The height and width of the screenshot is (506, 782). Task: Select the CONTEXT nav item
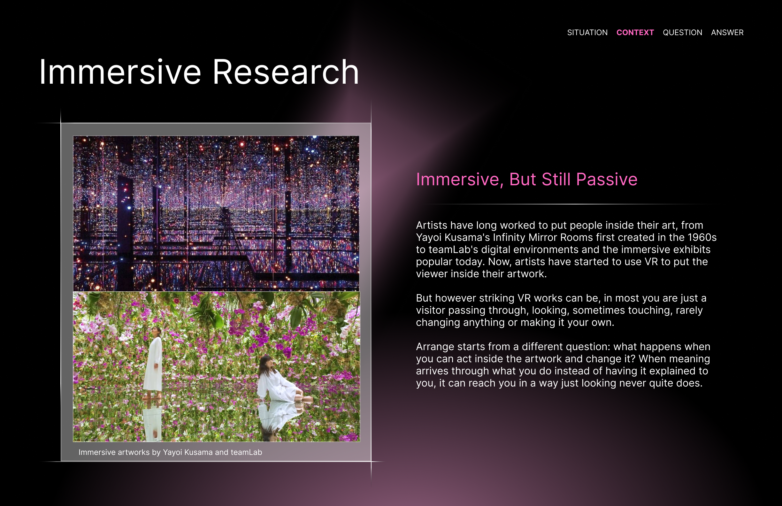(x=635, y=33)
